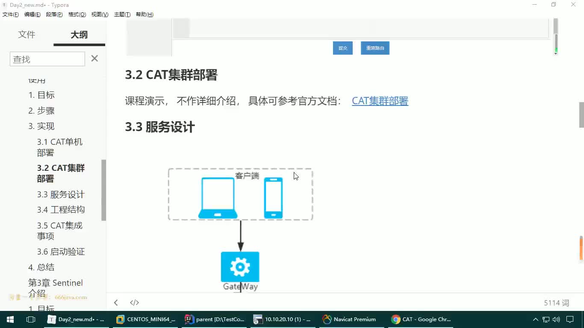Open Task View on the taskbar
This screenshot has width=584, height=328.
tap(31, 319)
